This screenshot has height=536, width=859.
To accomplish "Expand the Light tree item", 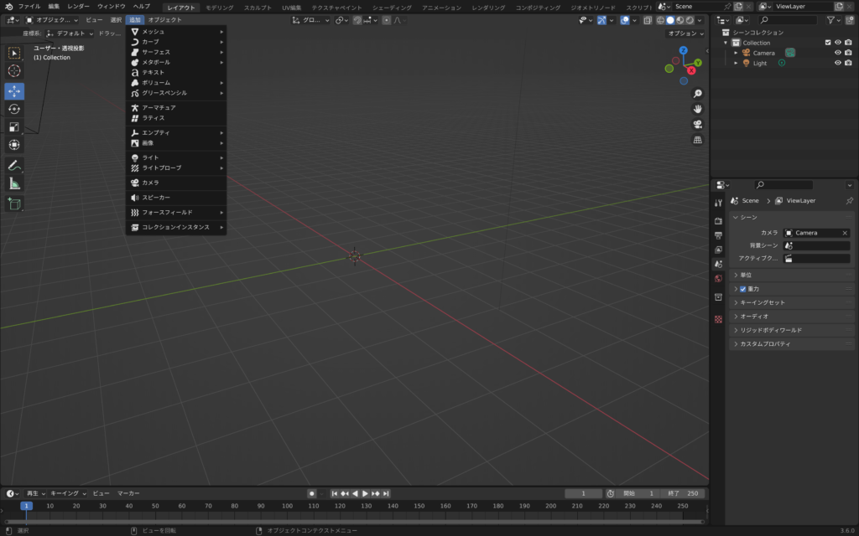I will pos(736,64).
